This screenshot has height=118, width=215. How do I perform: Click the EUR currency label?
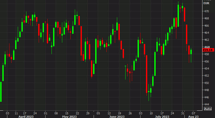[206, 3]
